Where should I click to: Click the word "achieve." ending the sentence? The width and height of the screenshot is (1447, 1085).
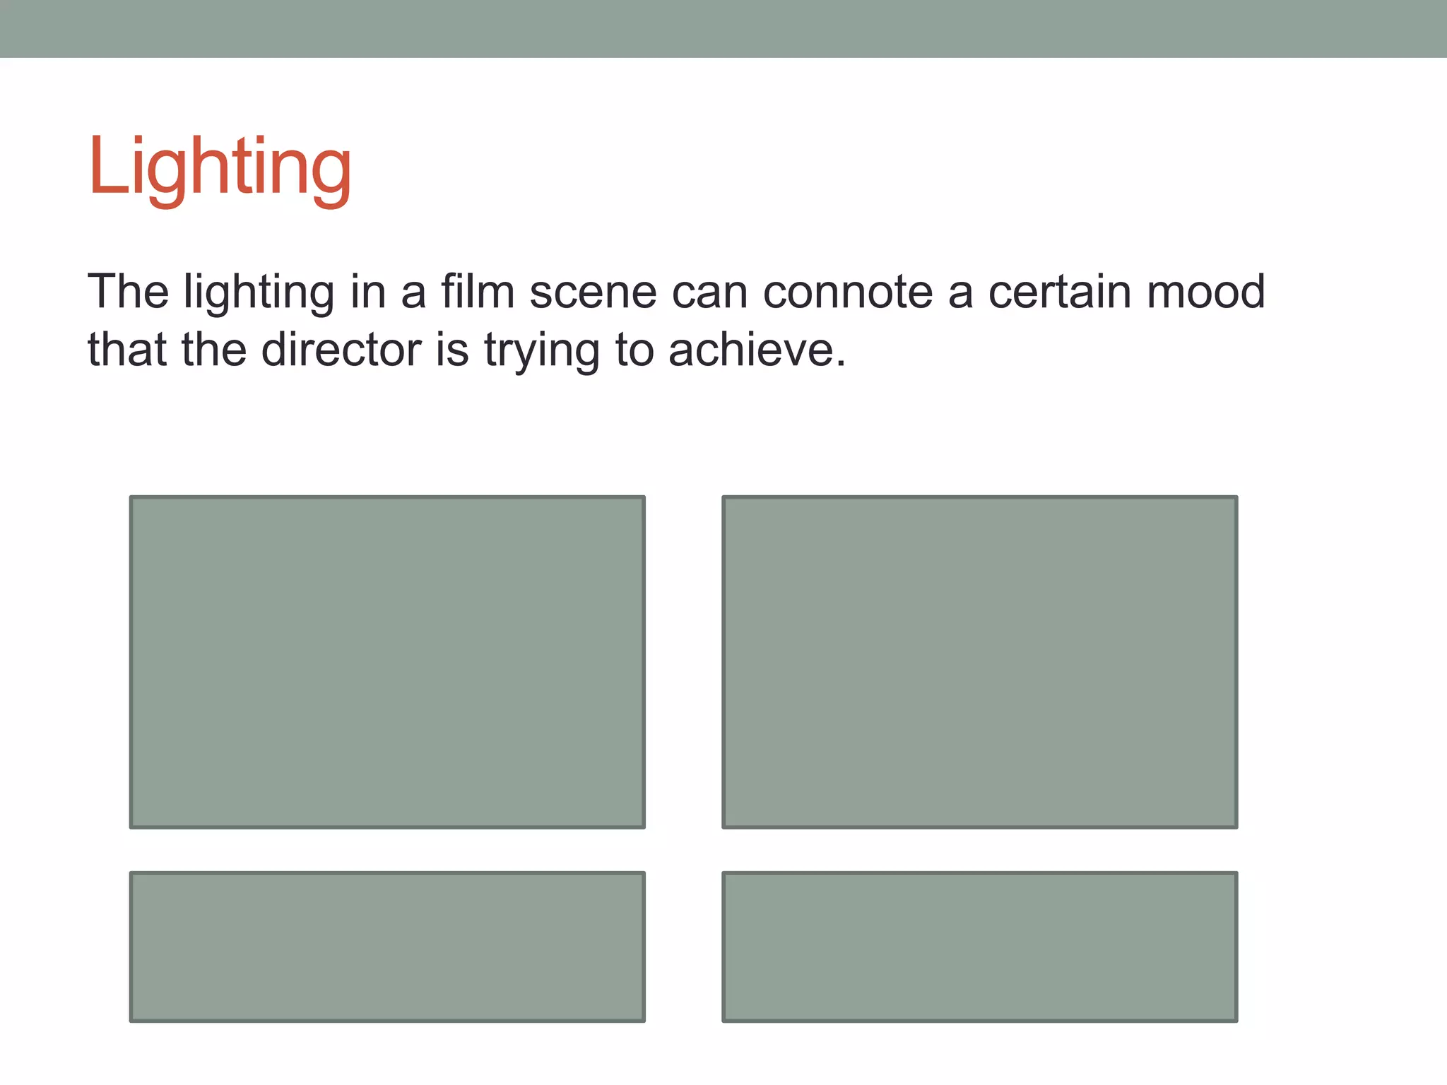757,350
